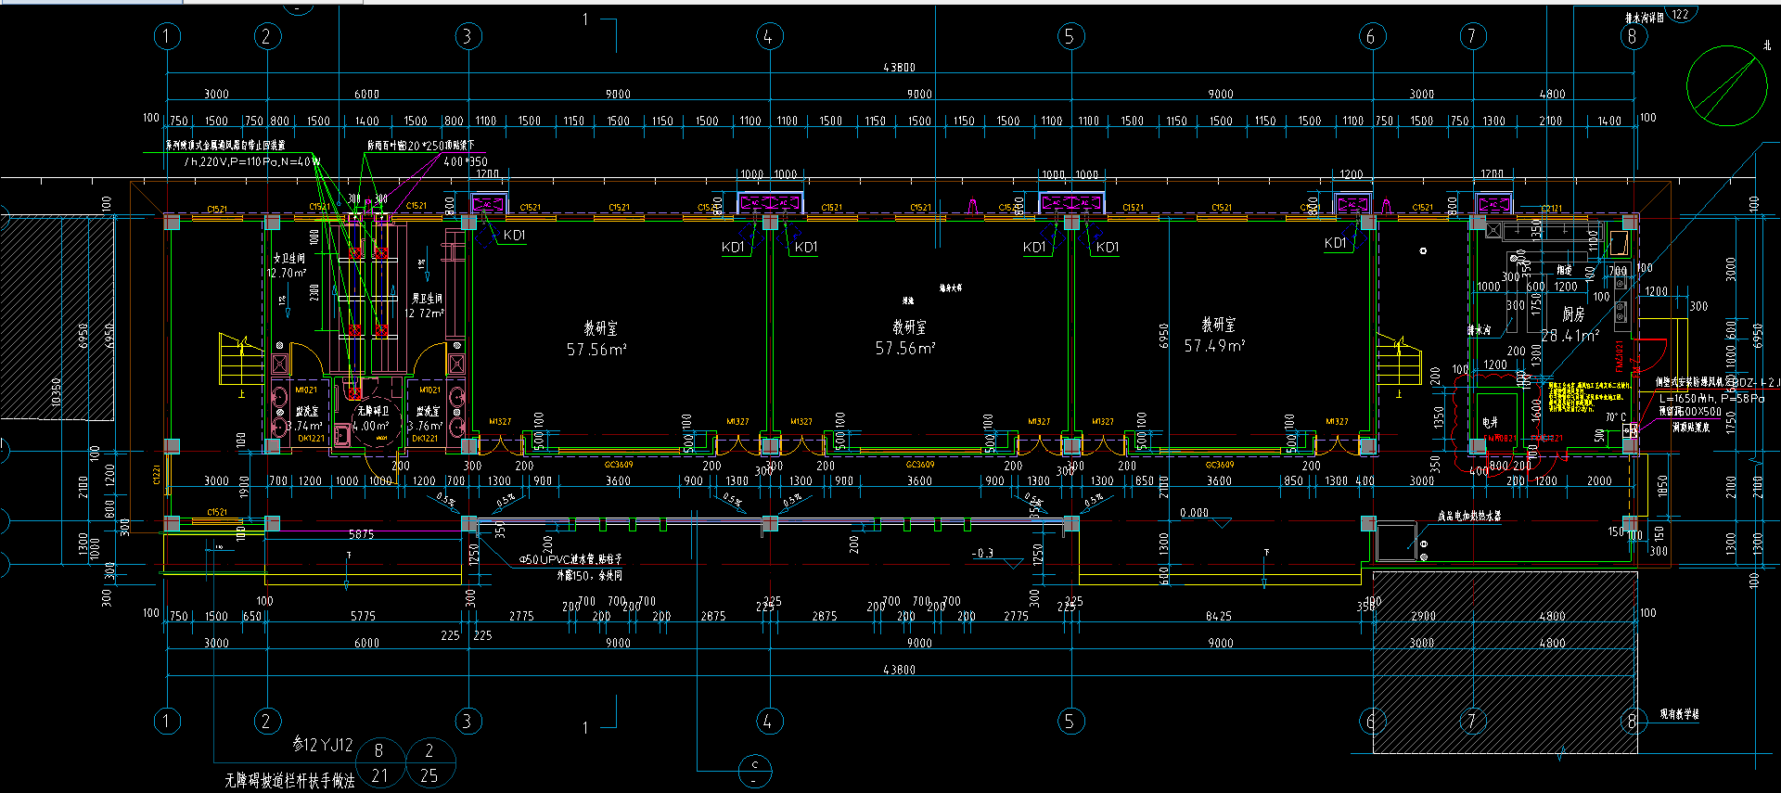Image resolution: width=1781 pixels, height=793 pixels.
Task: Click the 盥洗室 3.74m² room label
Action: (x=305, y=418)
